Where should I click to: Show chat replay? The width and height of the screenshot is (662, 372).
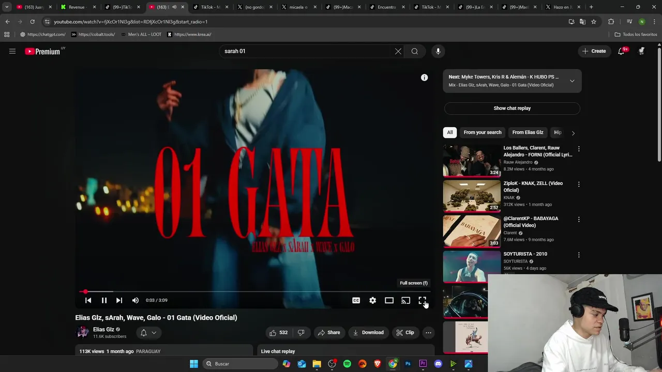tap(512, 109)
